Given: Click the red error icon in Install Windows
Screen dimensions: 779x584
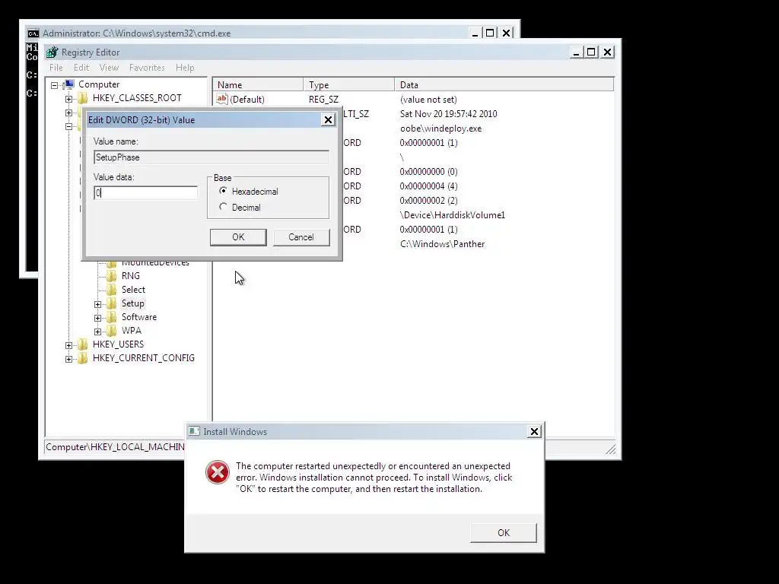Looking at the screenshot, I should click(x=218, y=471).
